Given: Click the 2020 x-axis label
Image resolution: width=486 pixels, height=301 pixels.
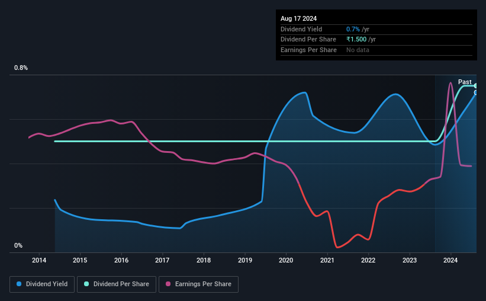Looking at the screenshot, I should pyautogui.click(x=286, y=260).
